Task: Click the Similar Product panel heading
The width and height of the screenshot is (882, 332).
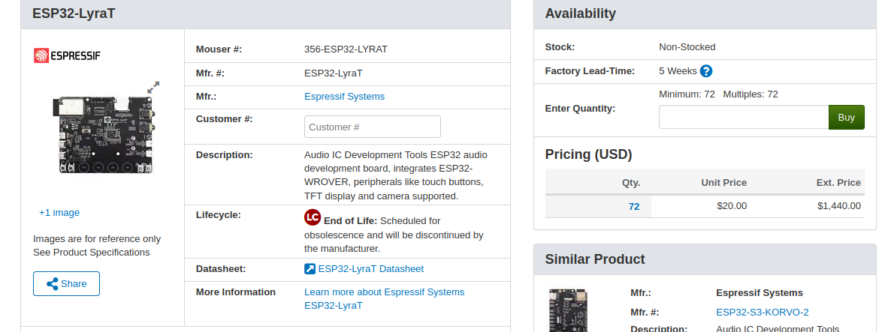Action: pyautogui.click(x=594, y=259)
